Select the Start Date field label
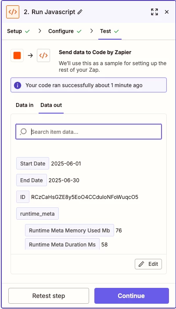Image resolution: width=176 pixels, height=309 pixels. tap(32, 163)
